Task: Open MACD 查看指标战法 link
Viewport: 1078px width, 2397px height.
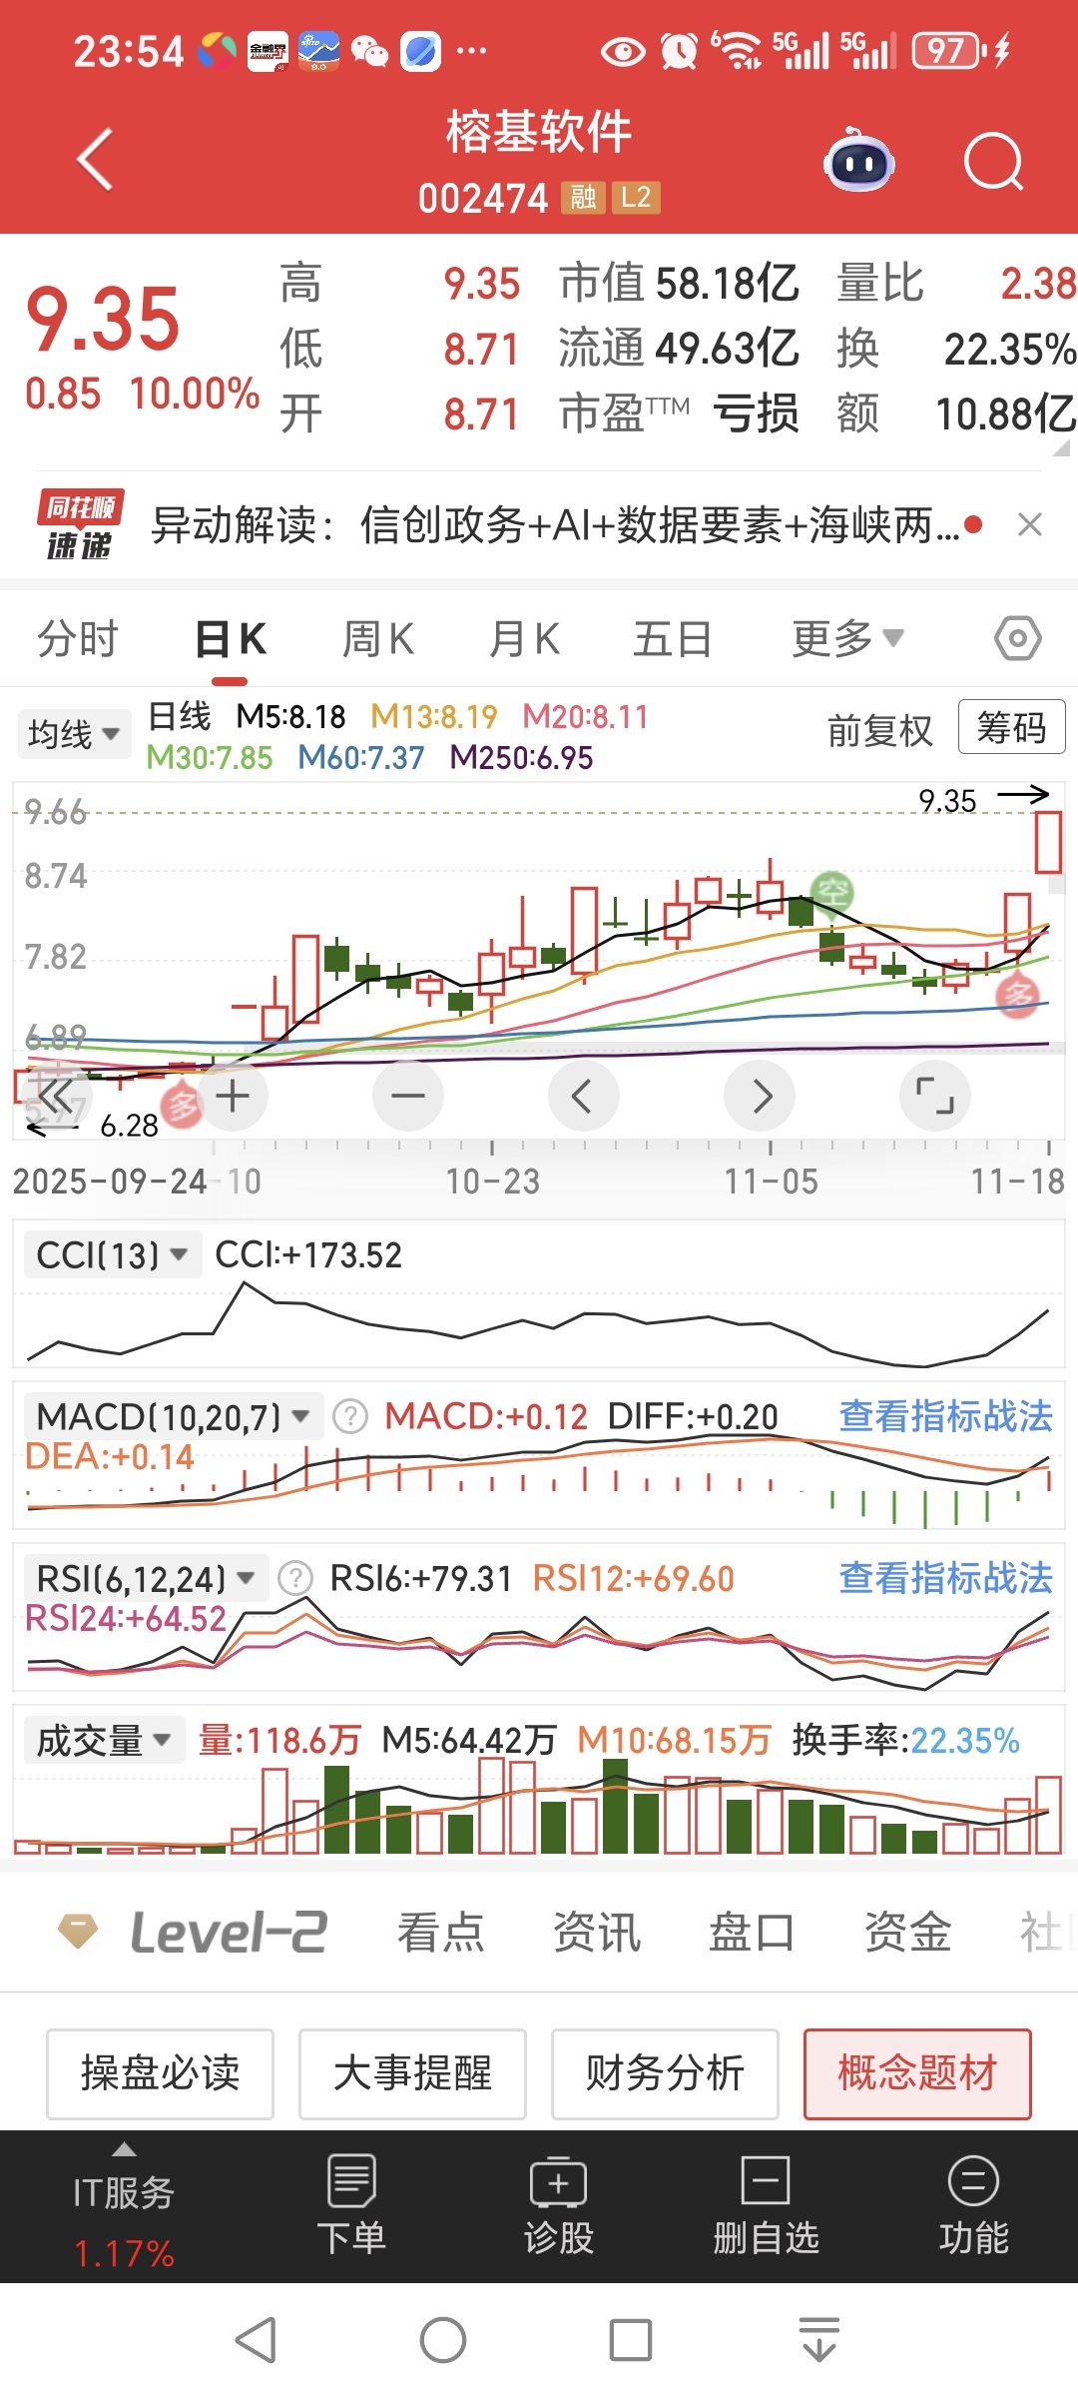Action: click(945, 1416)
